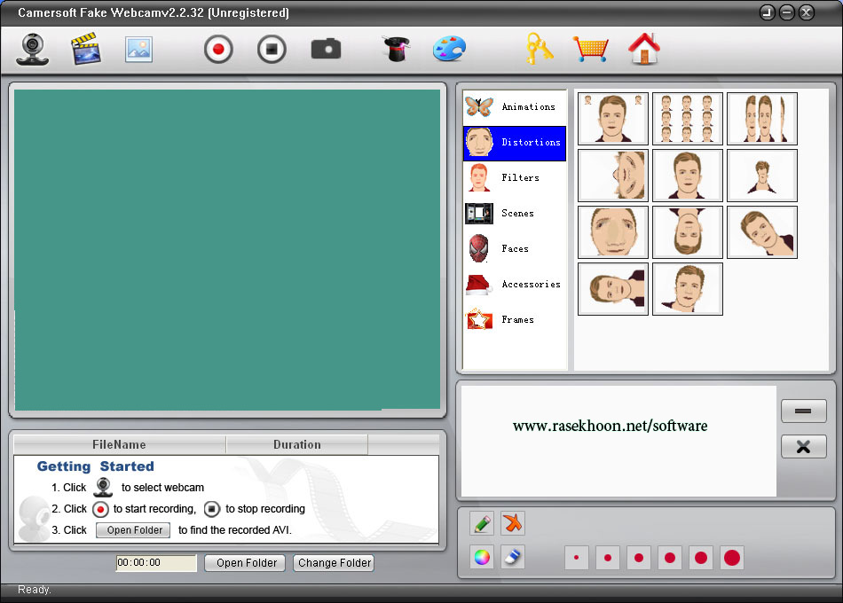This screenshot has height=603, width=843.
Task: Go to the home page icon
Action: [643, 49]
